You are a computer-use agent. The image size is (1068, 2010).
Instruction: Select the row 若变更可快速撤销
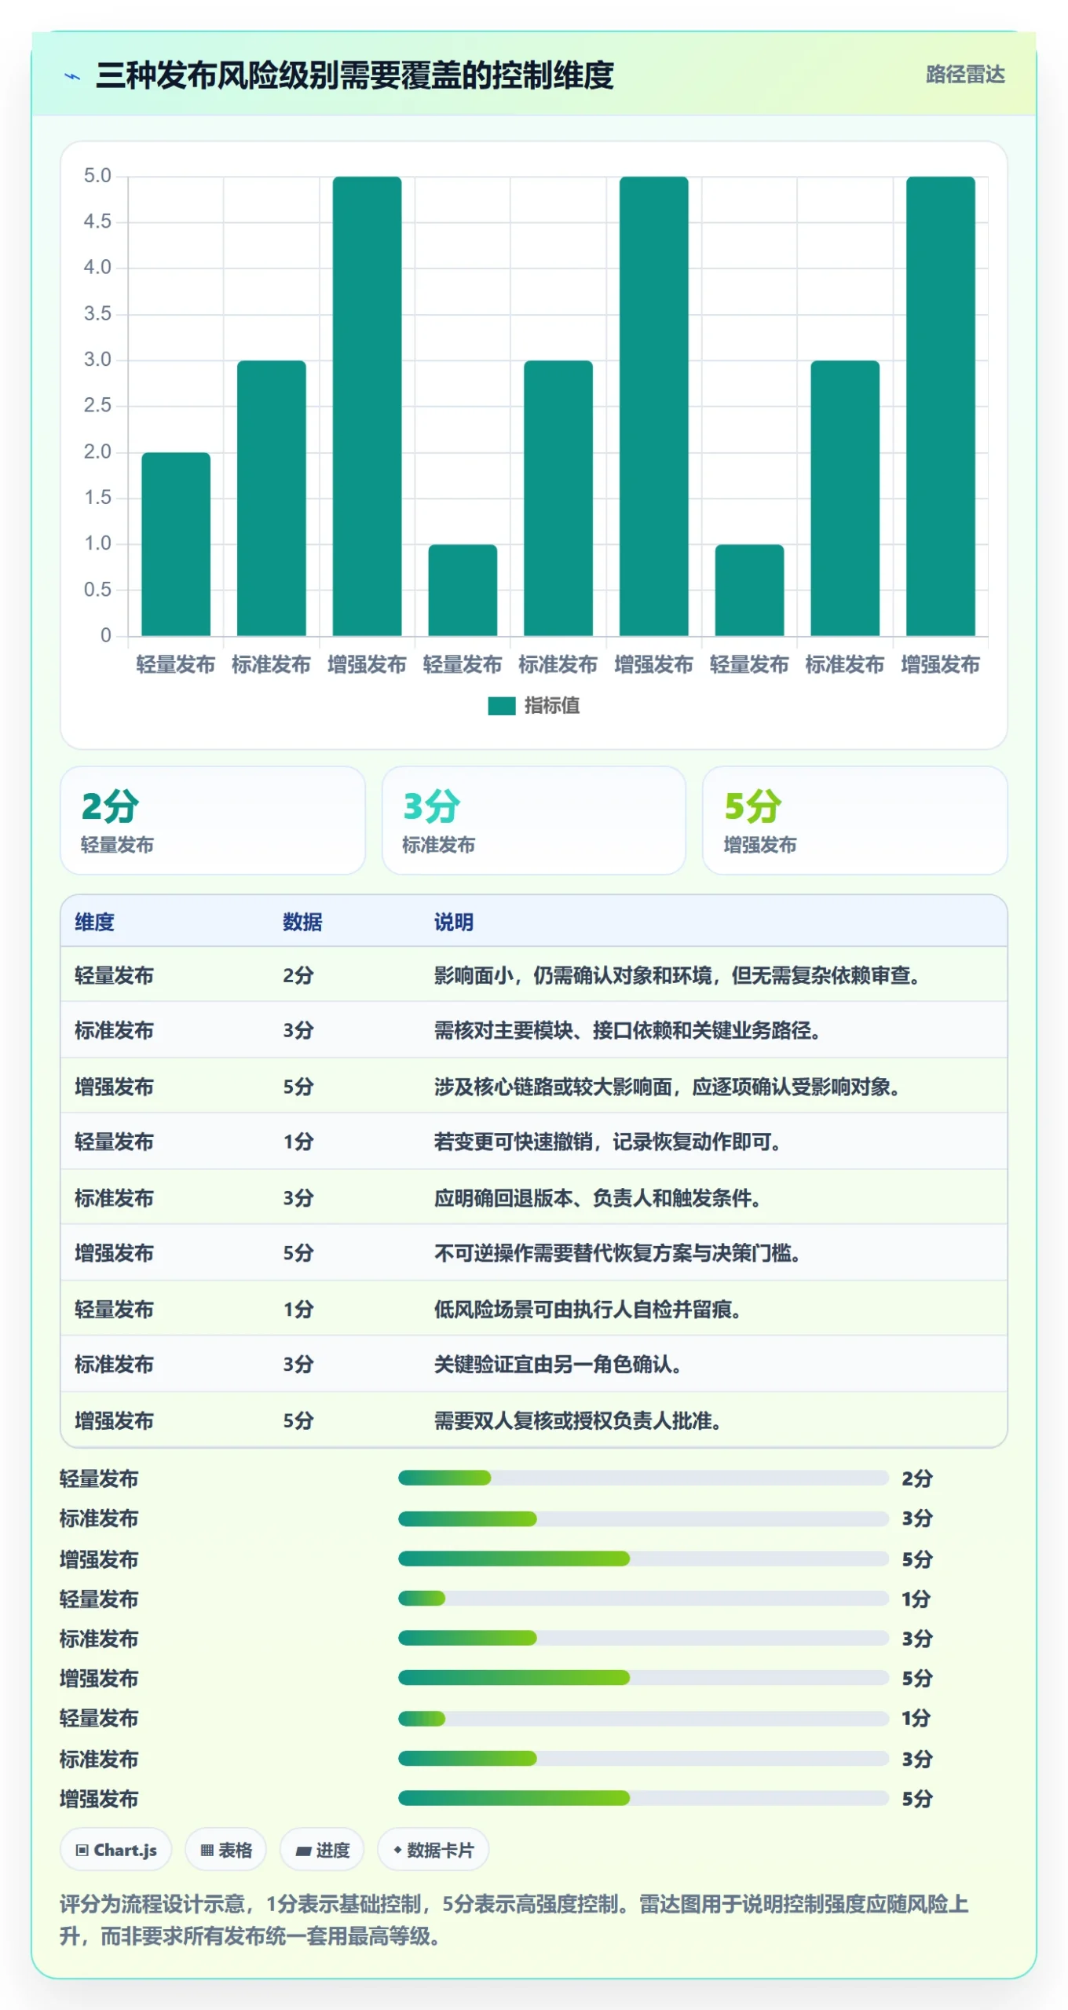click(x=534, y=1142)
